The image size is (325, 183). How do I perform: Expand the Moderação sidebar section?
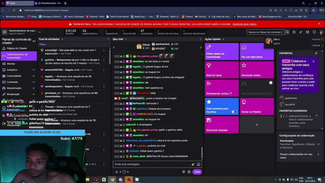[x=34, y=94]
